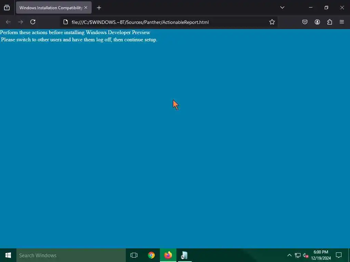Screen dimensions: 350x262
Task: Go forward using the forward arrow
Action: click(21, 22)
